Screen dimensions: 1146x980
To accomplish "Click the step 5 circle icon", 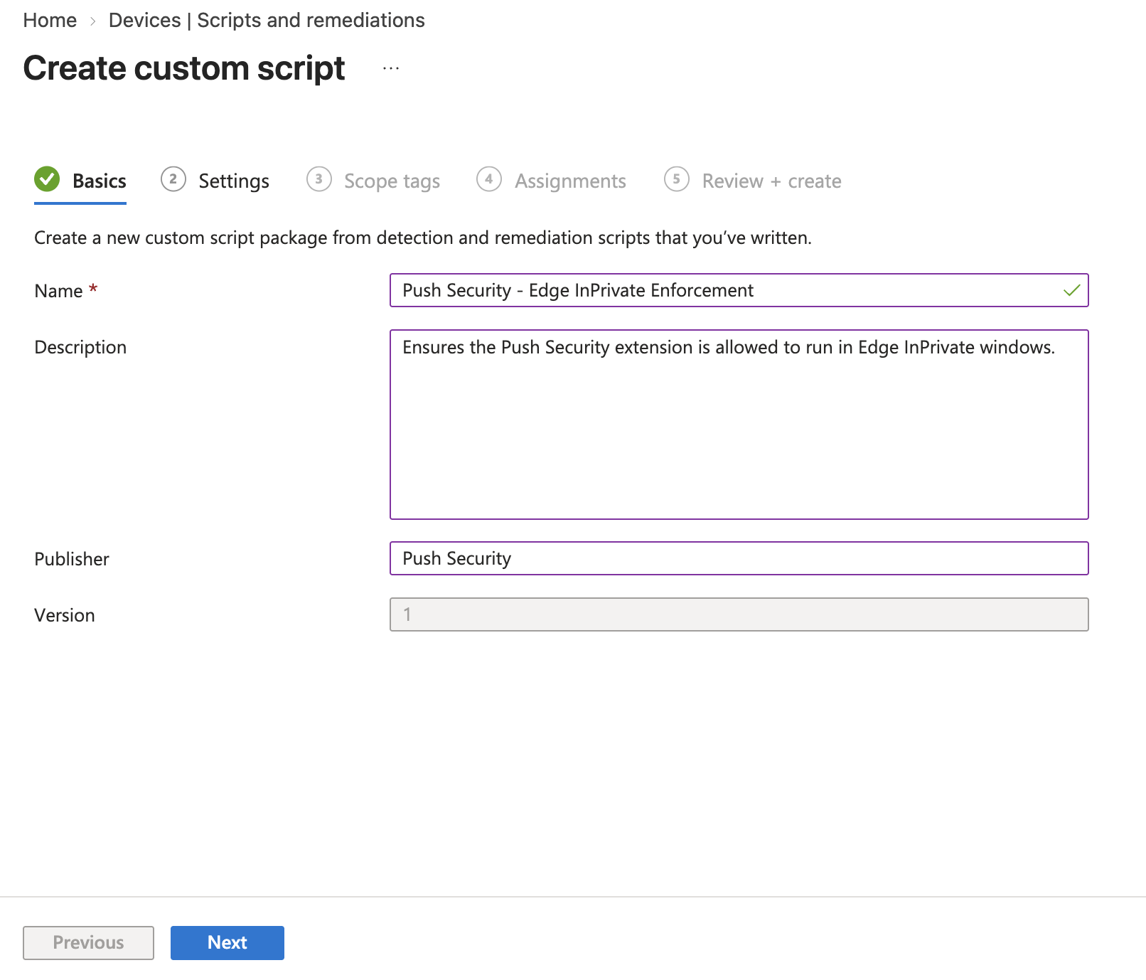I will 676,179.
